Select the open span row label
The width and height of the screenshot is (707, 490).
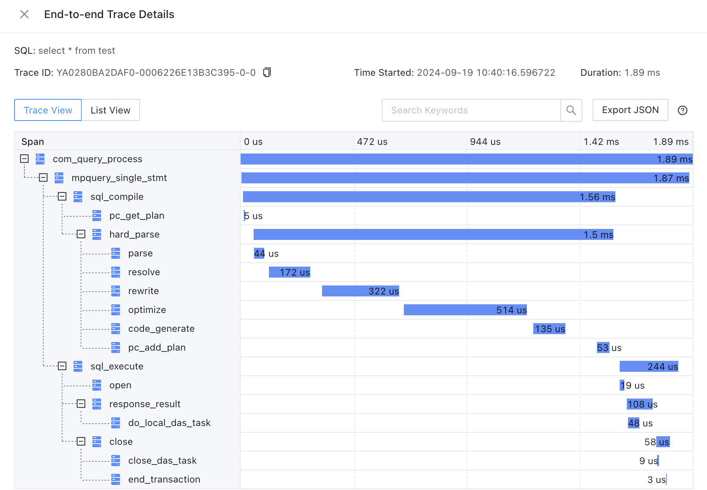click(x=120, y=385)
